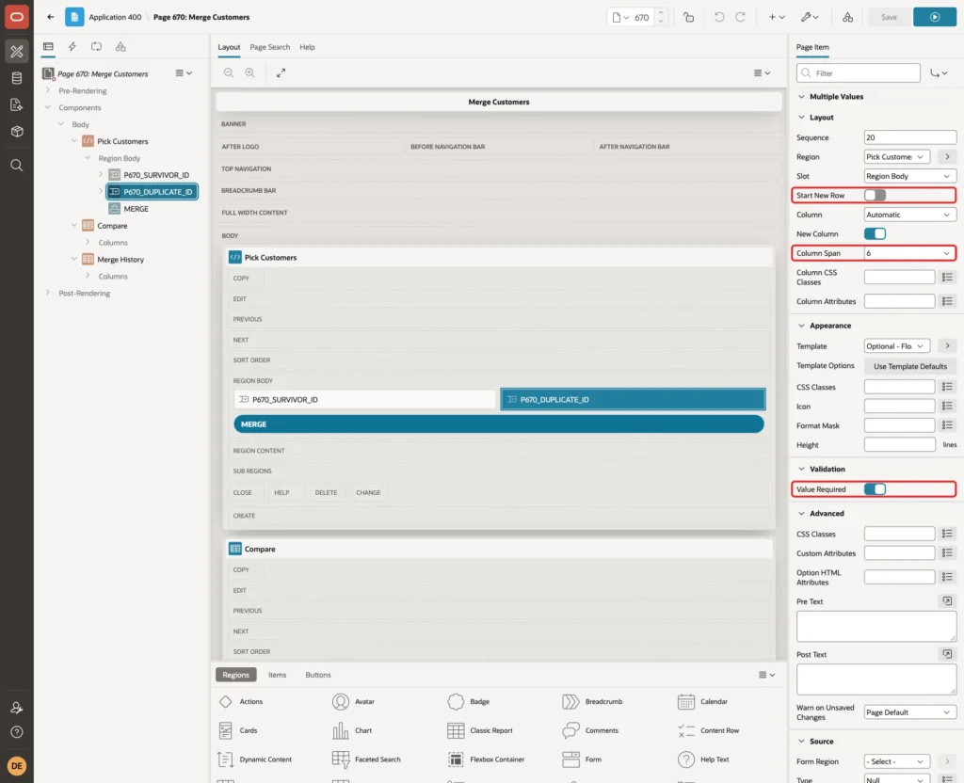Collapse the Compare region tree node
Viewport: 964px width, 783px height.
click(x=74, y=226)
